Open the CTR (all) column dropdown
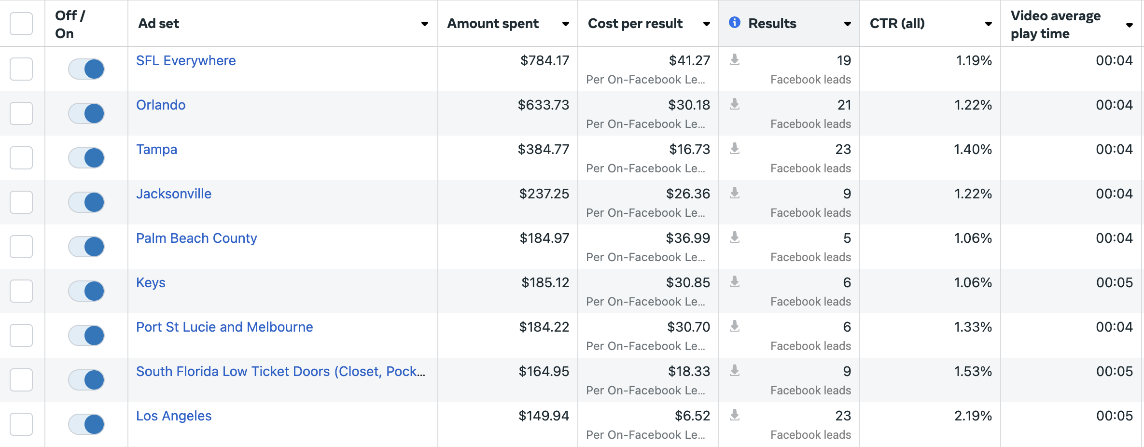1144x447 pixels. pyautogui.click(x=989, y=24)
